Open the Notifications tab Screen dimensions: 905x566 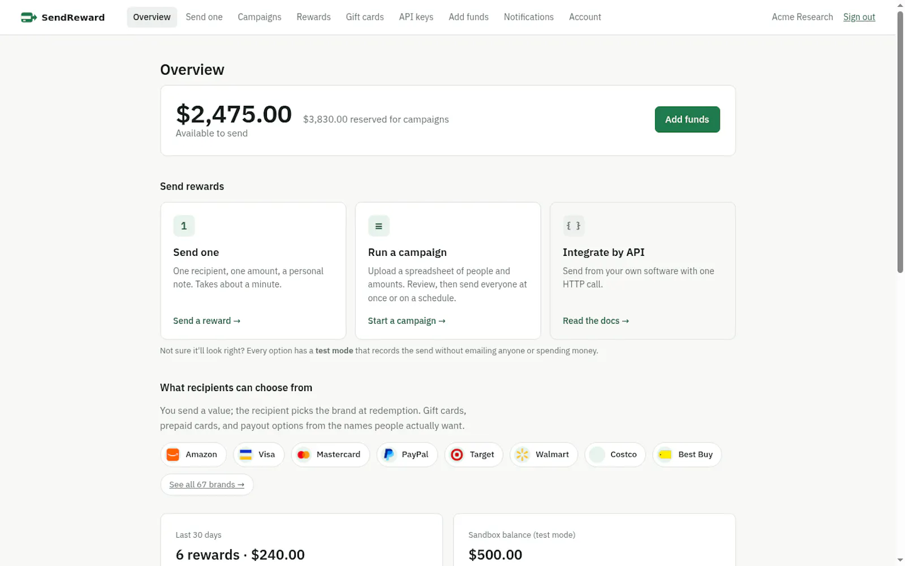pyautogui.click(x=529, y=17)
